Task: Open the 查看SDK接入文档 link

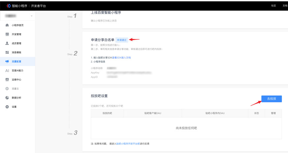Action: (x=121, y=57)
